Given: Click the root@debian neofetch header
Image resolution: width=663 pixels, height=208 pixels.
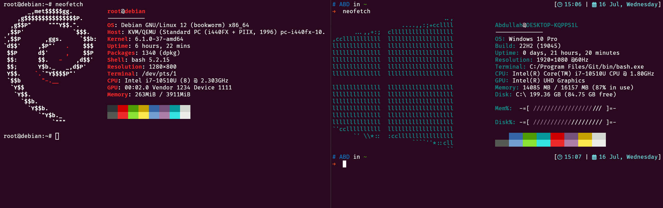Looking at the screenshot, I should point(126,11).
